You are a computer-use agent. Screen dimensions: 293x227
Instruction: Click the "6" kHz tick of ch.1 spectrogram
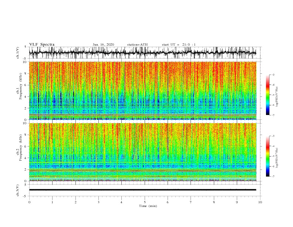(x=26, y=85)
